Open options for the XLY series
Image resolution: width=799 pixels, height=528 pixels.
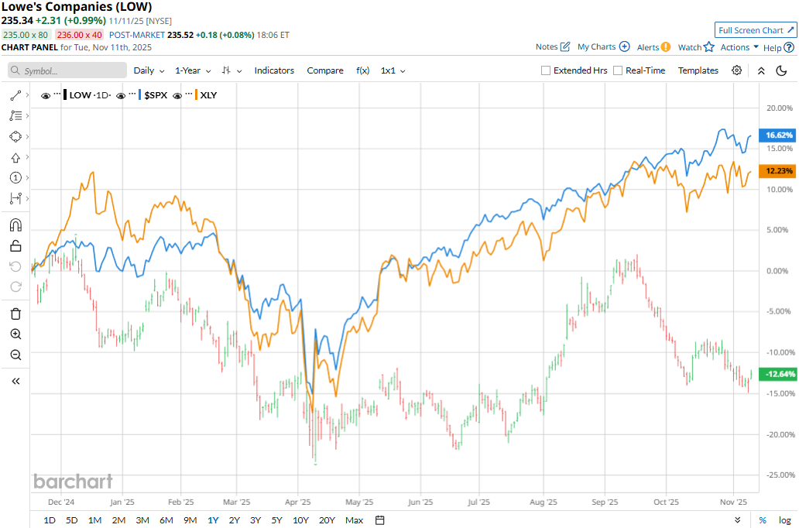pos(189,94)
